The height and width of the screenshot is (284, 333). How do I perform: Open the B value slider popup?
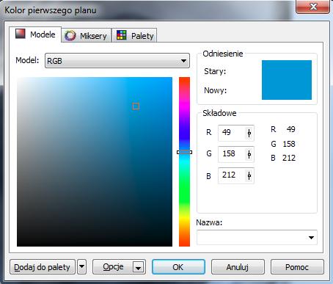coord(249,175)
